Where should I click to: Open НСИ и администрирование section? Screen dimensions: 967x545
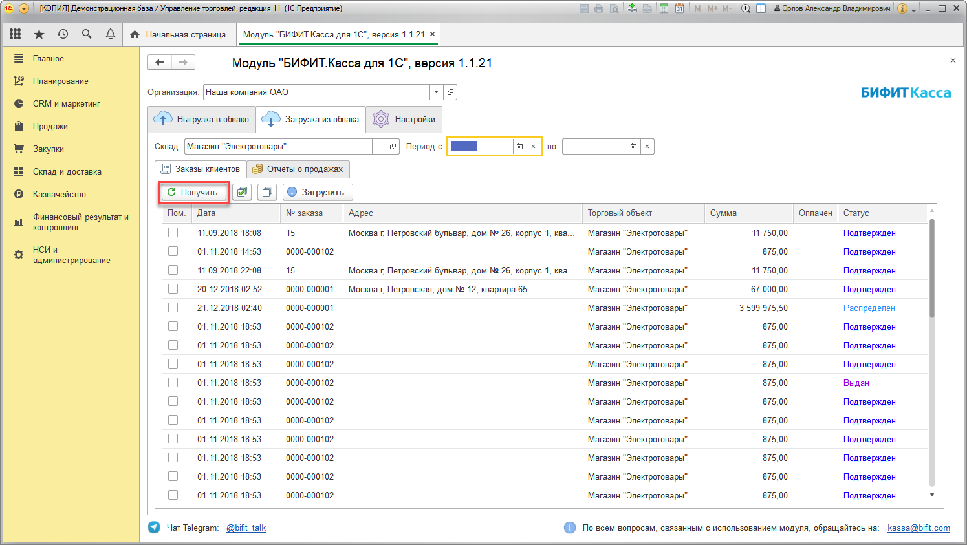pyautogui.click(x=71, y=255)
